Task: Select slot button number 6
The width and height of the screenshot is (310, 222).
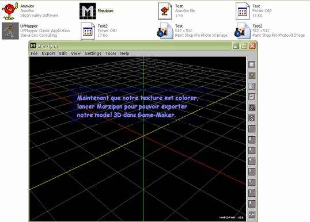Action: pos(252,182)
